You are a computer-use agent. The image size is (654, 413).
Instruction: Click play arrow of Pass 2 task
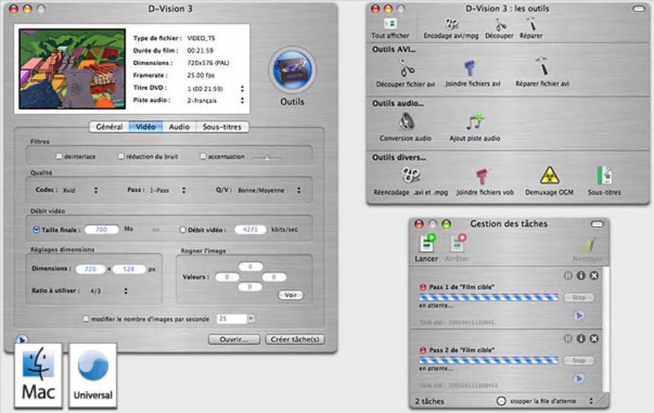579,378
